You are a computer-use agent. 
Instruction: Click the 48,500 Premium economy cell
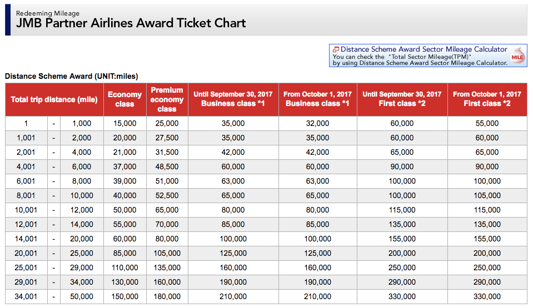(x=167, y=166)
